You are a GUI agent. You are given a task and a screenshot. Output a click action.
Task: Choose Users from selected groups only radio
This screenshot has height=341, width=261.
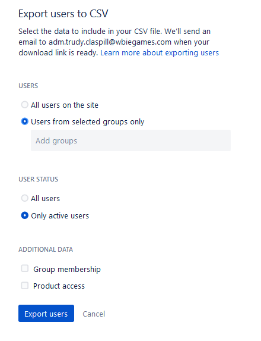25,121
